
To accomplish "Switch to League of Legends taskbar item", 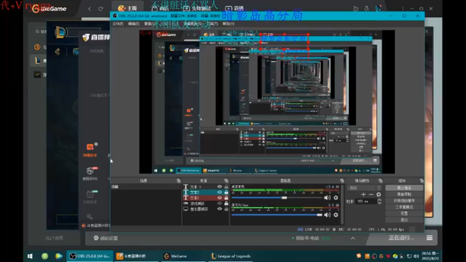I will (231, 256).
